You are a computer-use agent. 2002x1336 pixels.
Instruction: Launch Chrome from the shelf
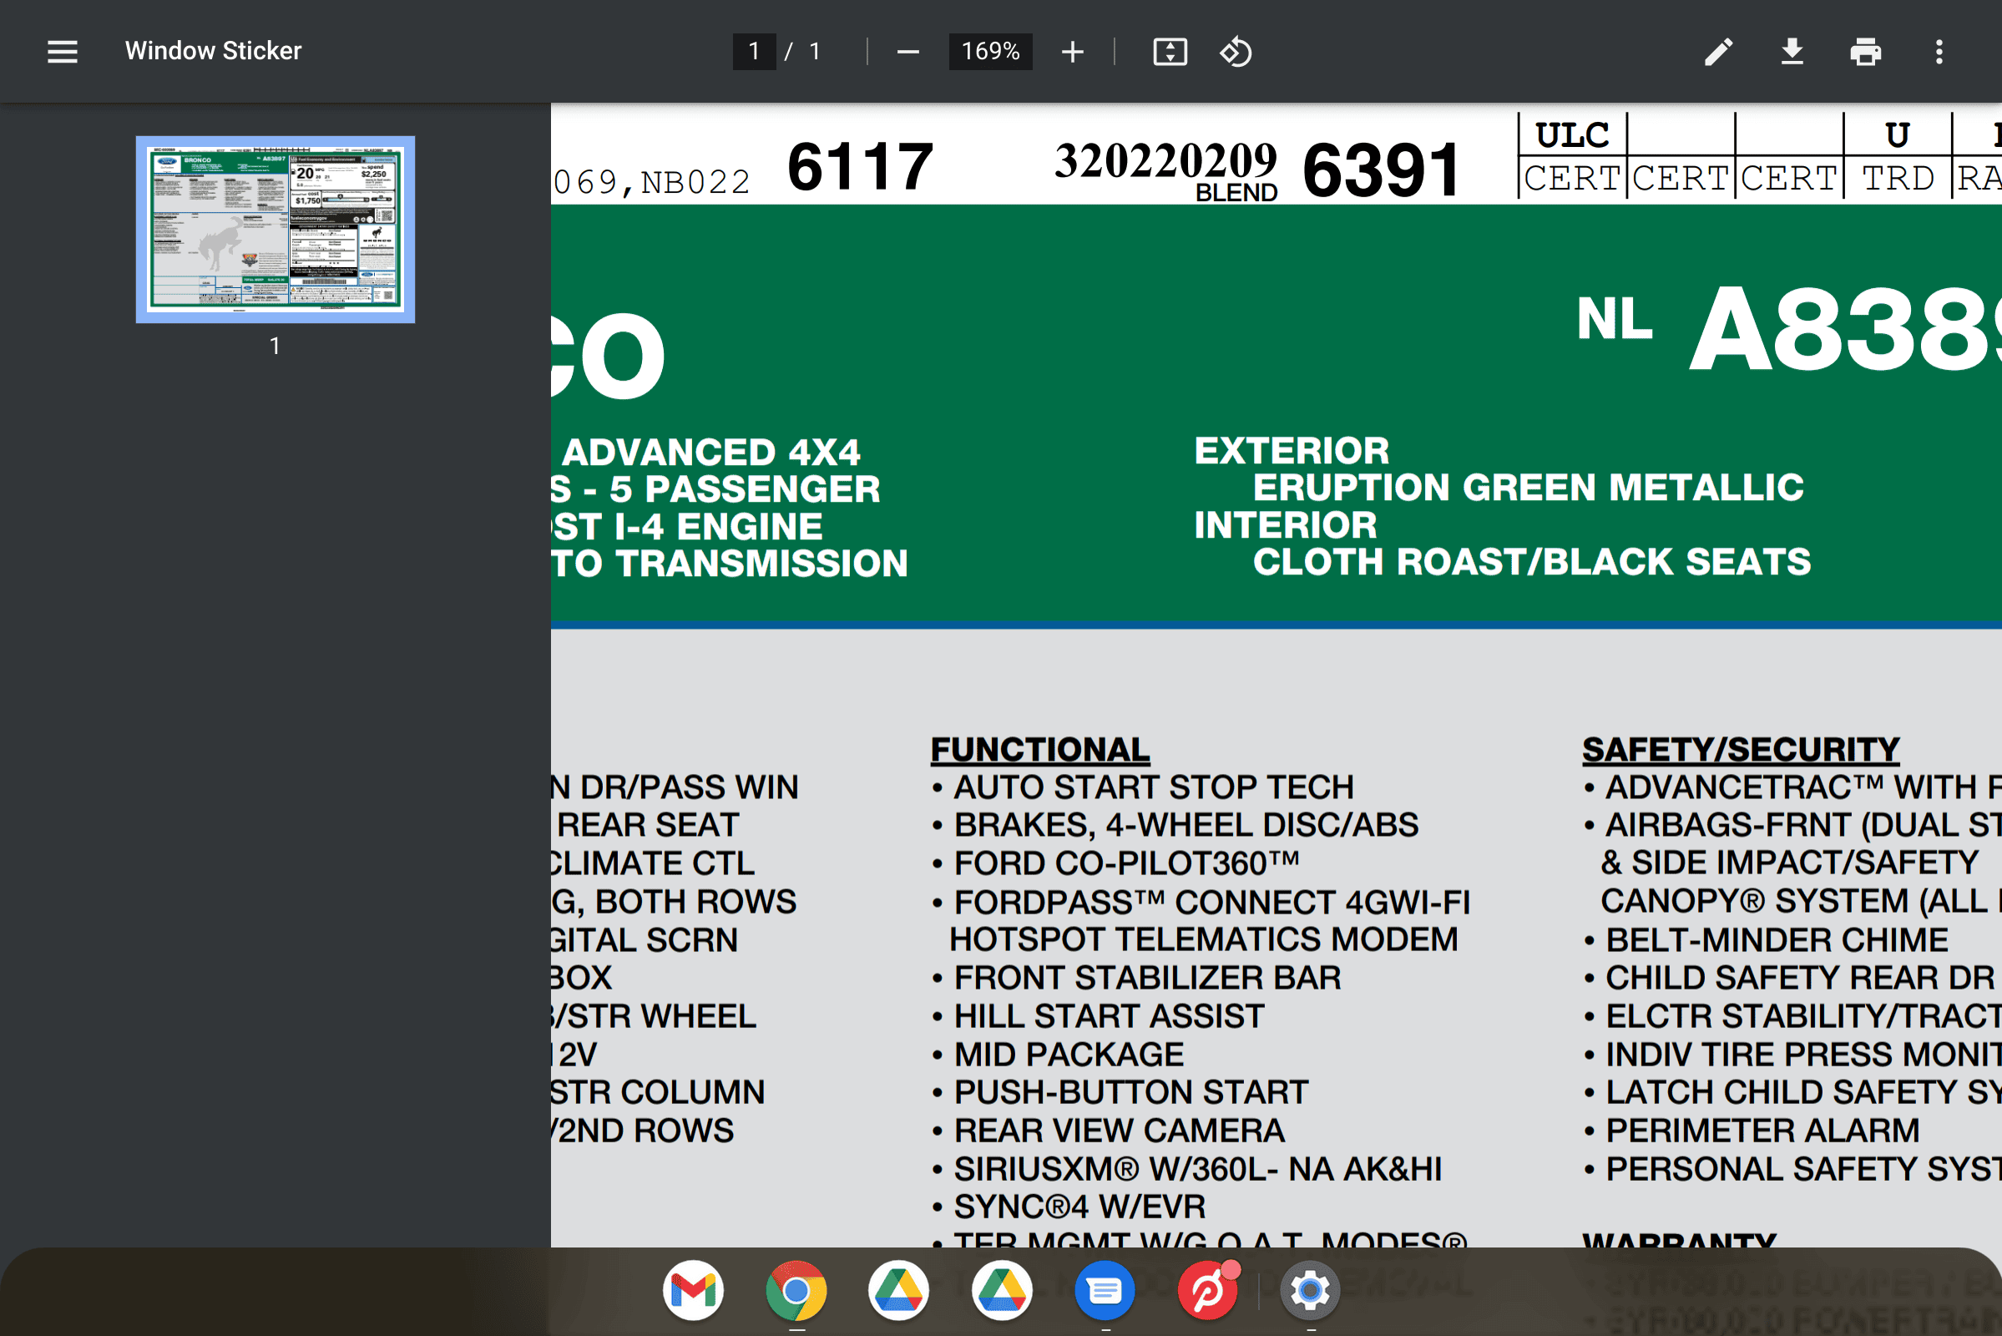[x=796, y=1290]
